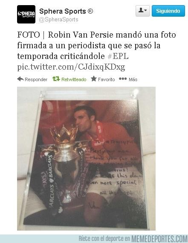
Task: Click the Sphera Sports profile avatar
Action: [26, 14]
